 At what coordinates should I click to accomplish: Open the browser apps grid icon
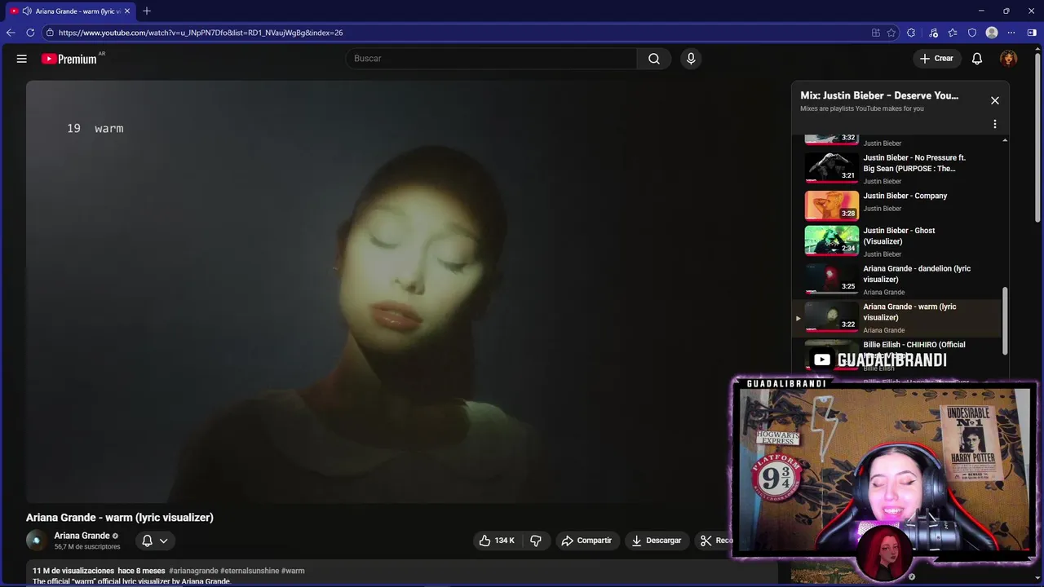point(876,33)
